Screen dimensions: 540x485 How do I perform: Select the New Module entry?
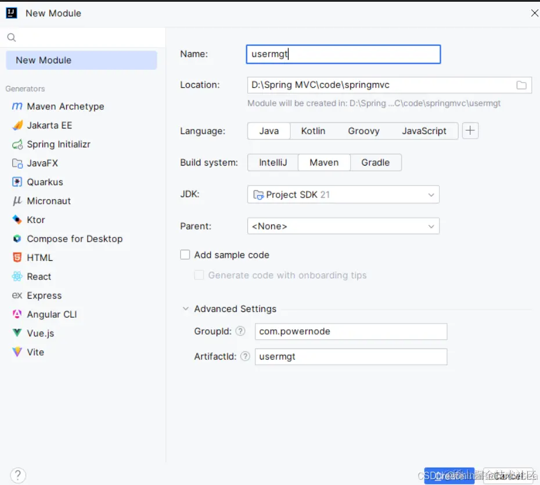tap(81, 60)
